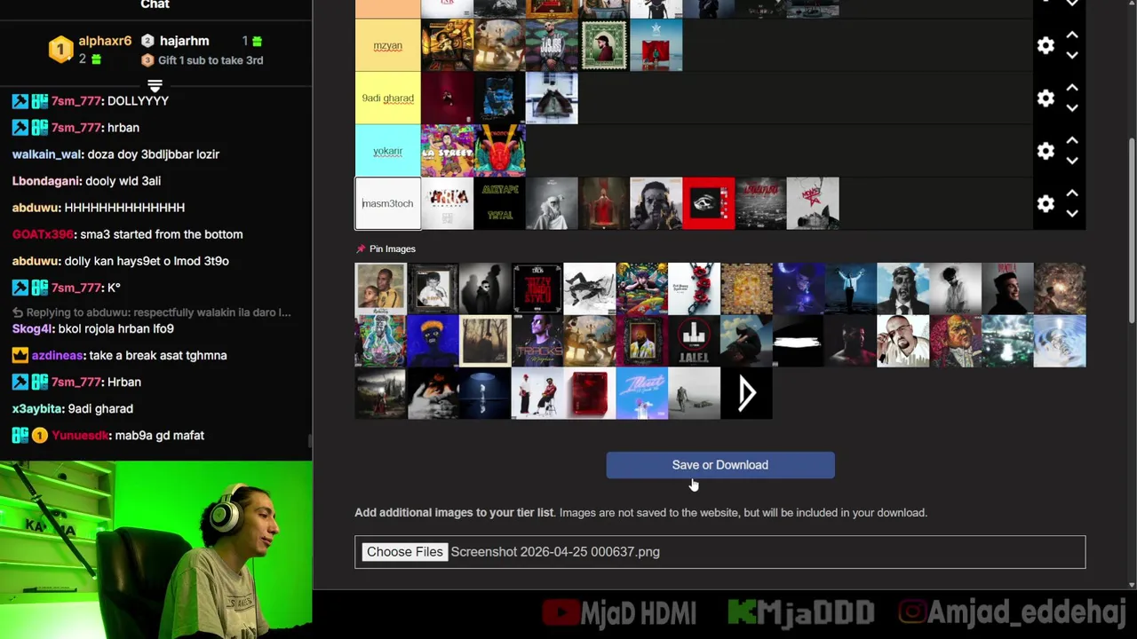Click the gold rank 1 badge next to alphaxr6
This screenshot has height=639, width=1137.
[60, 49]
